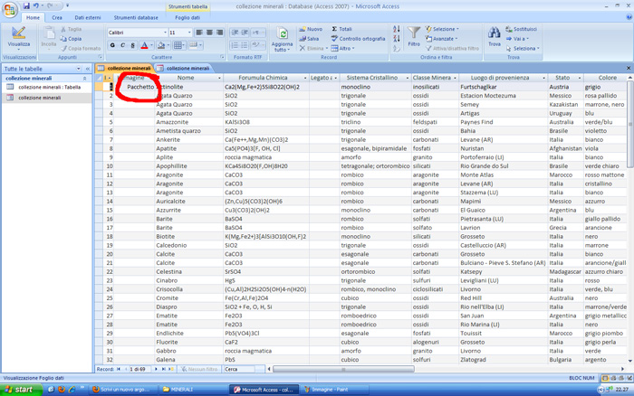Open the Avanzate filter options dropdown
The width and height of the screenshot is (634, 396).
point(442,39)
